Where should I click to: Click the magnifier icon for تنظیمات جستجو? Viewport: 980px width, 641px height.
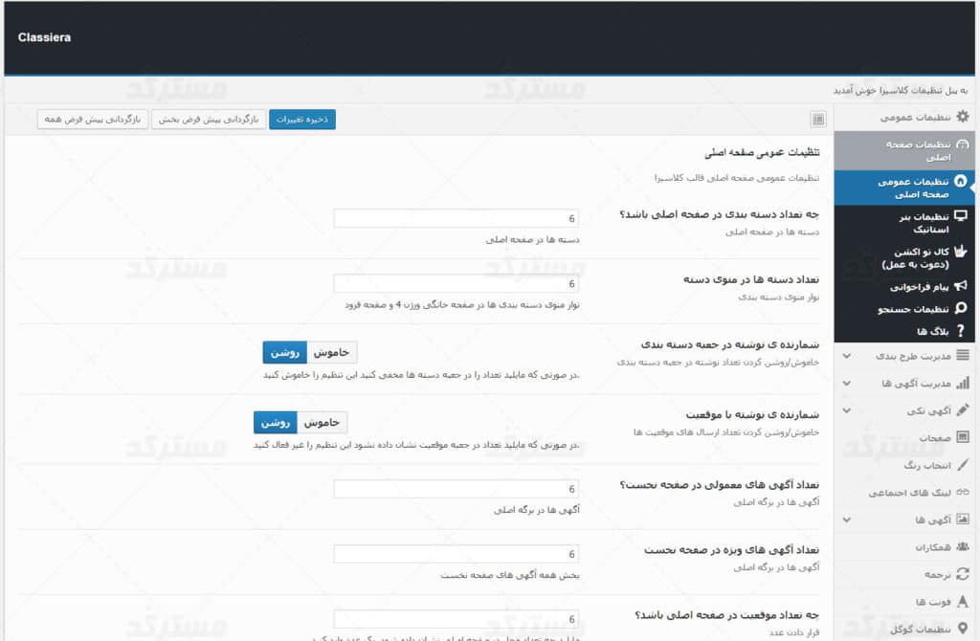point(961,308)
